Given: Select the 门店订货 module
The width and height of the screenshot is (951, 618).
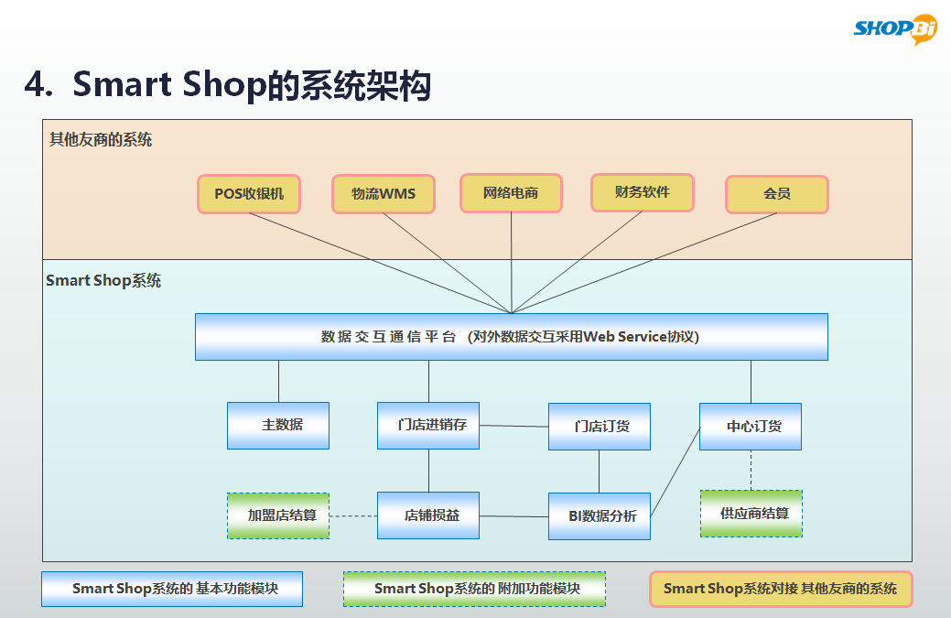Looking at the screenshot, I should pyautogui.click(x=600, y=427).
